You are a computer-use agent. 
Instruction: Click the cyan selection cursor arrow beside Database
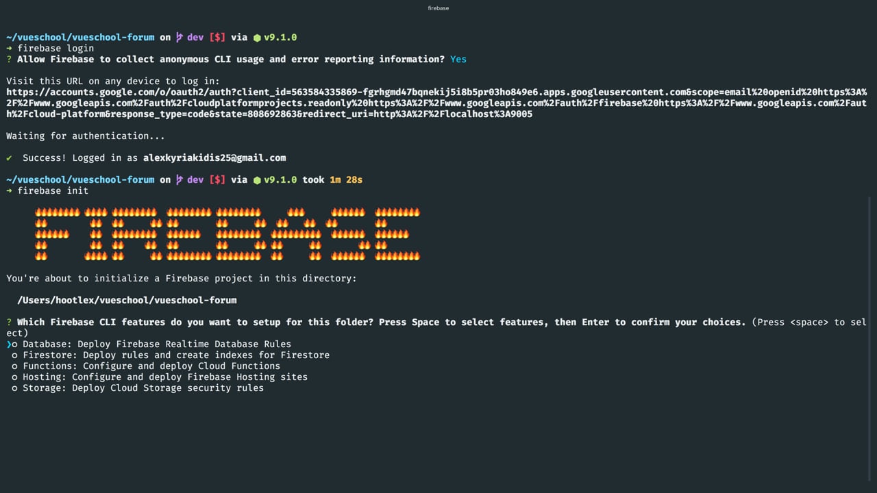coord(9,344)
